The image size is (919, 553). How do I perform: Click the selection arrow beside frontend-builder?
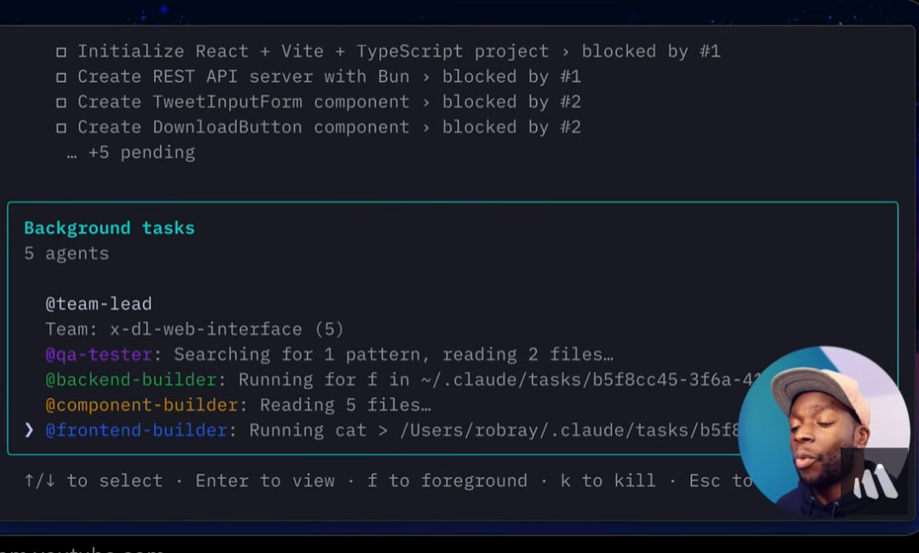(x=30, y=430)
